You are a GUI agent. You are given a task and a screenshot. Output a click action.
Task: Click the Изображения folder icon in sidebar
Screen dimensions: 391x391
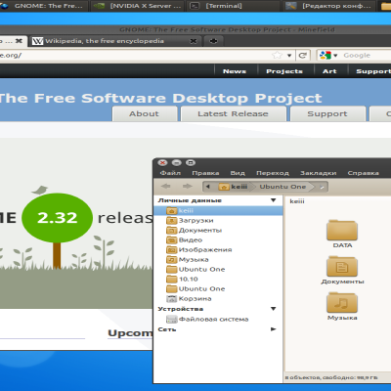click(x=171, y=249)
